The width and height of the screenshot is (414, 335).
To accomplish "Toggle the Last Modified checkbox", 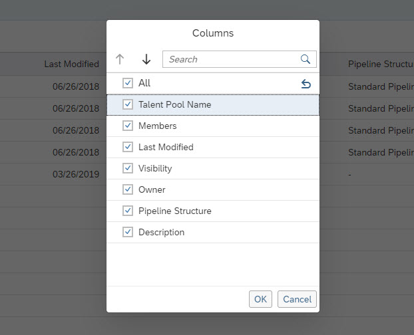I will tap(128, 147).
